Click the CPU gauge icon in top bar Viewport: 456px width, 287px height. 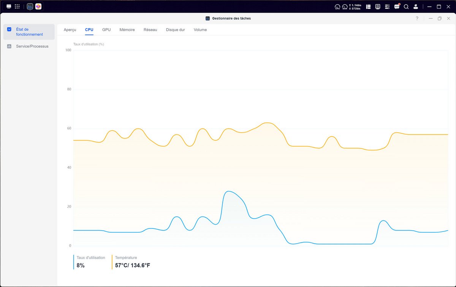coord(337,6)
